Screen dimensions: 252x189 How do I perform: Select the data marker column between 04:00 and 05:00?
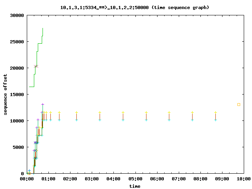point(123,116)
